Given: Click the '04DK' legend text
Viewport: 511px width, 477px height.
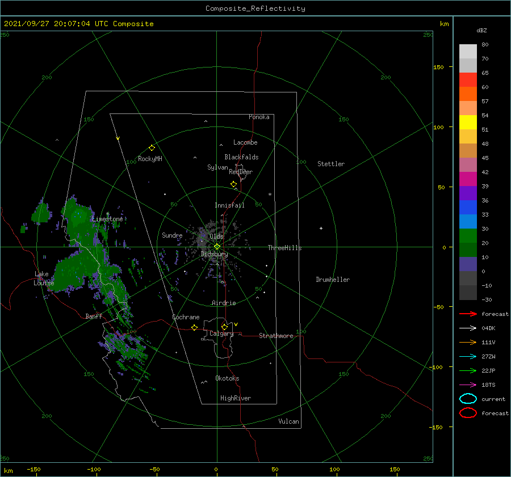Looking at the screenshot, I should click(488, 328).
